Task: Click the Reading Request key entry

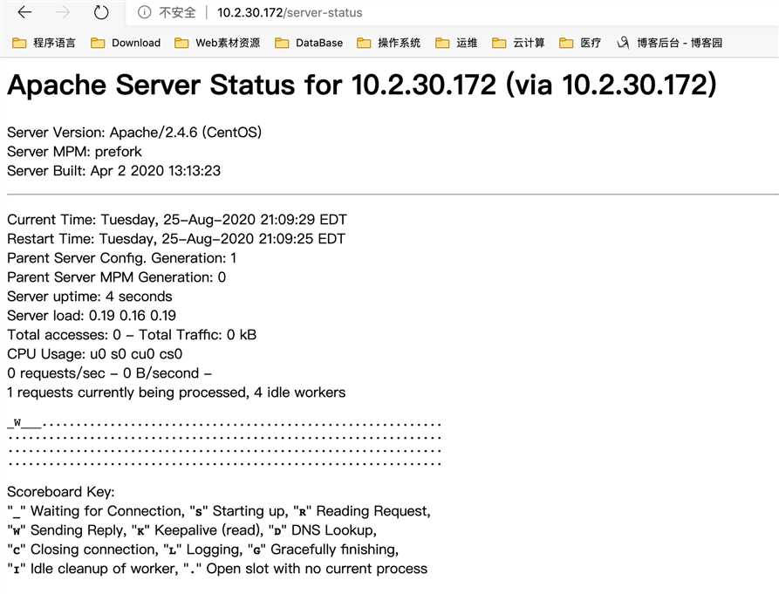Action: pos(362,511)
